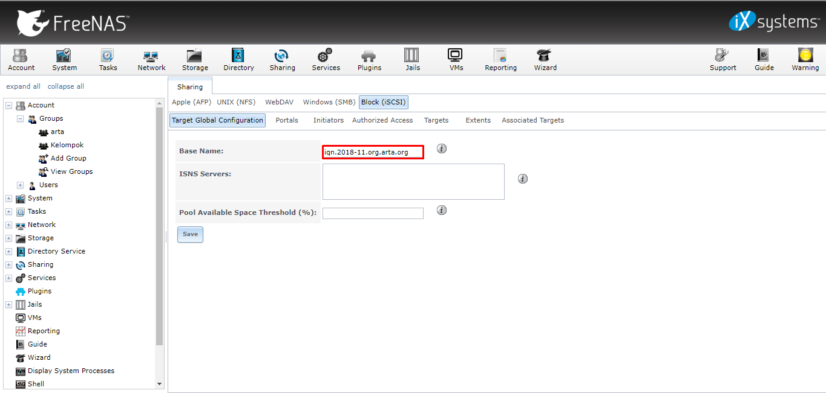
Task: Expand Users under Account in the tree
Action: pyautogui.click(x=20, y=185)
